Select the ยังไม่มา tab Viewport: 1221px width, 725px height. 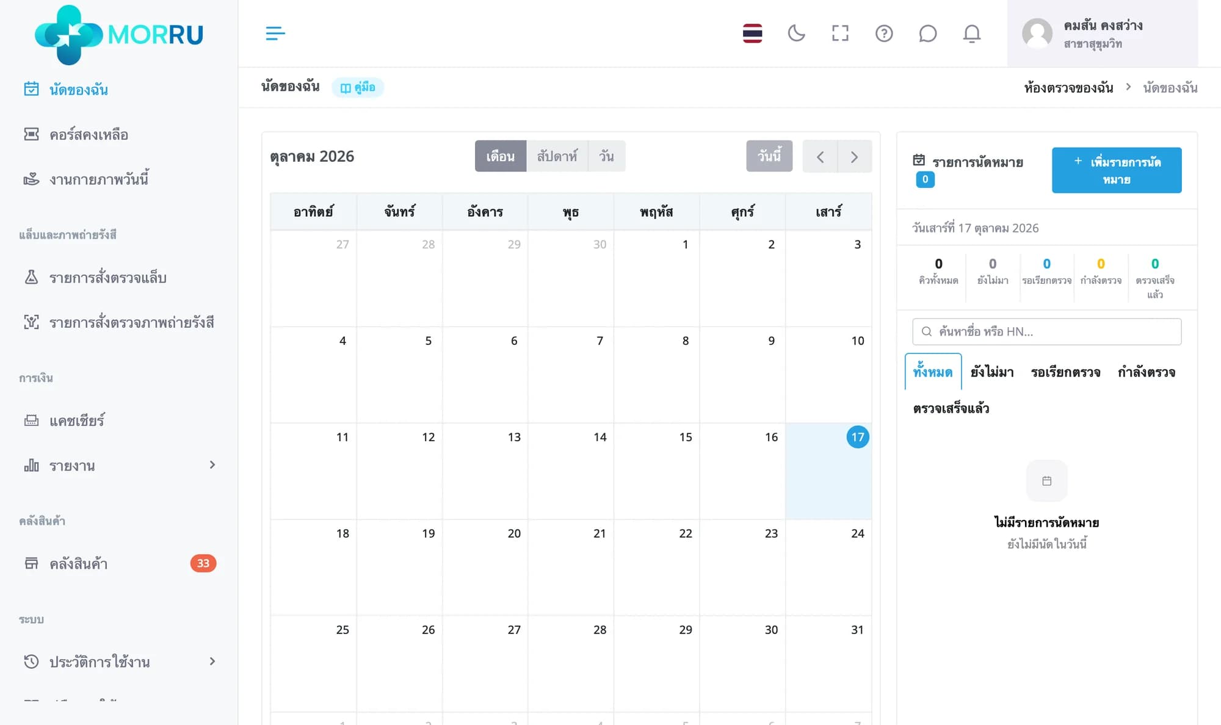tap(992, 372)
